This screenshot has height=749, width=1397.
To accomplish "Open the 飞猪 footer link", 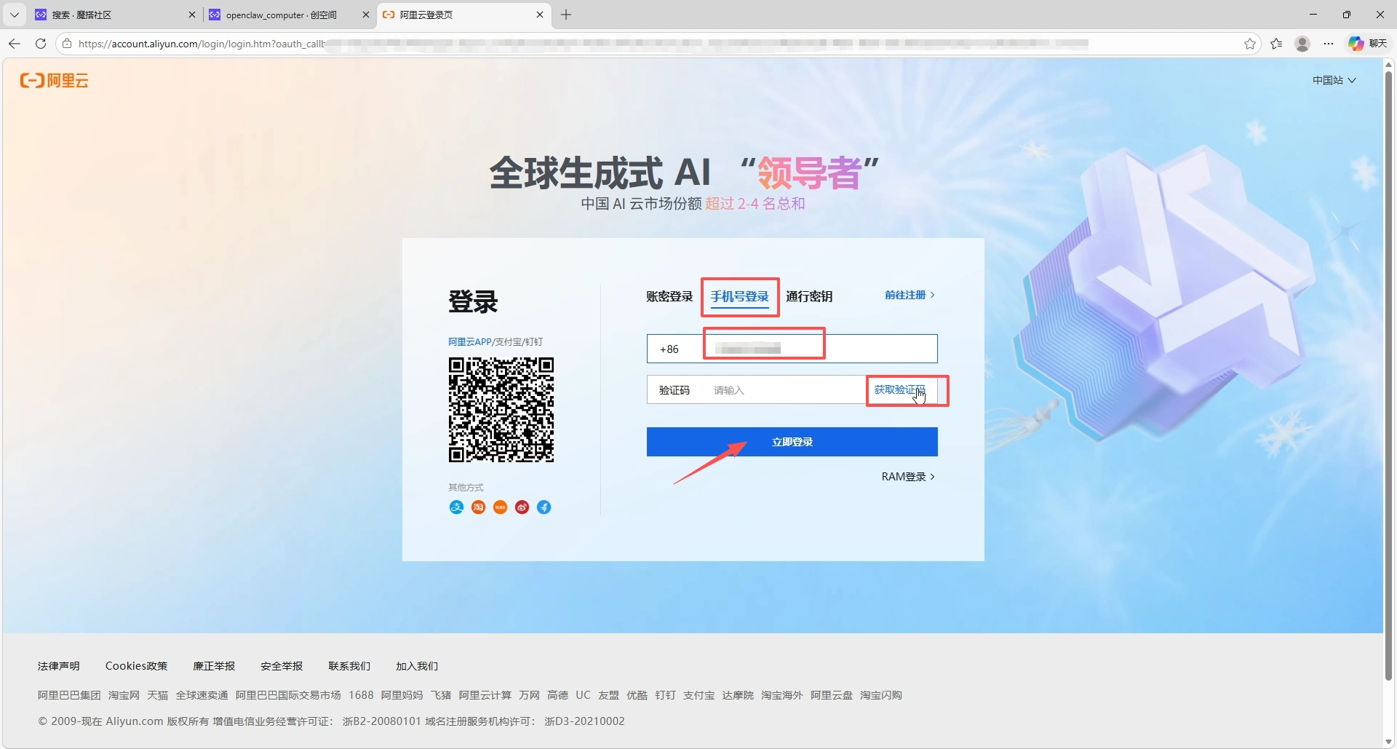I will [x=440, y=695].
